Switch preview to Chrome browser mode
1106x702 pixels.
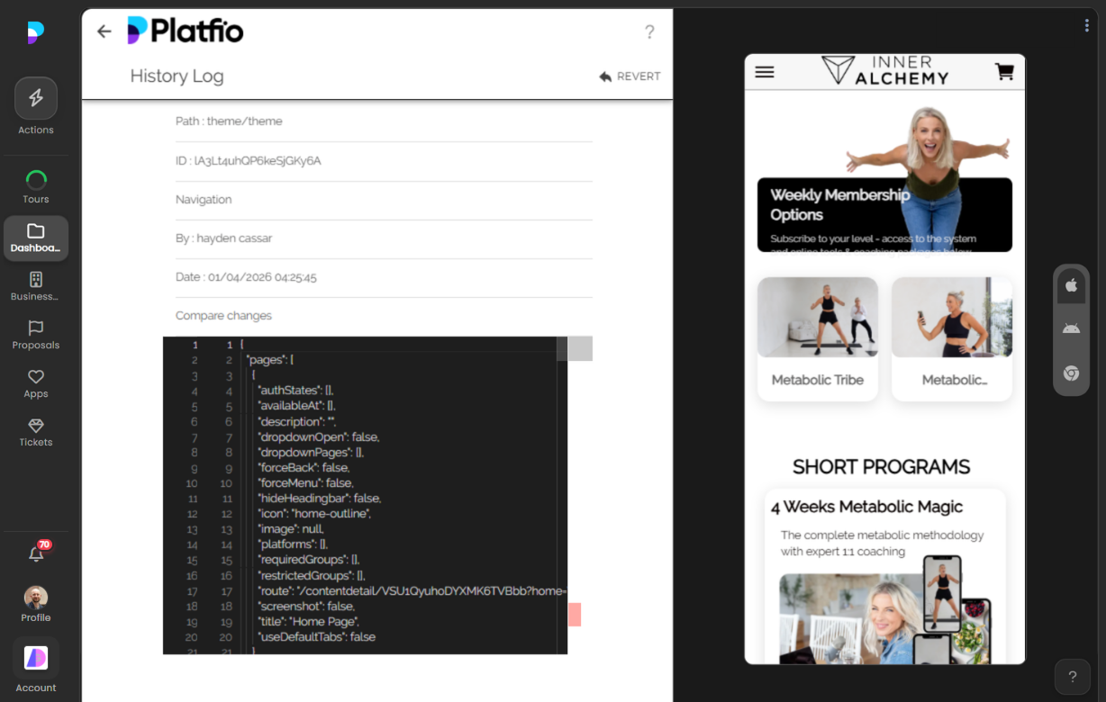coord(1071,373)
